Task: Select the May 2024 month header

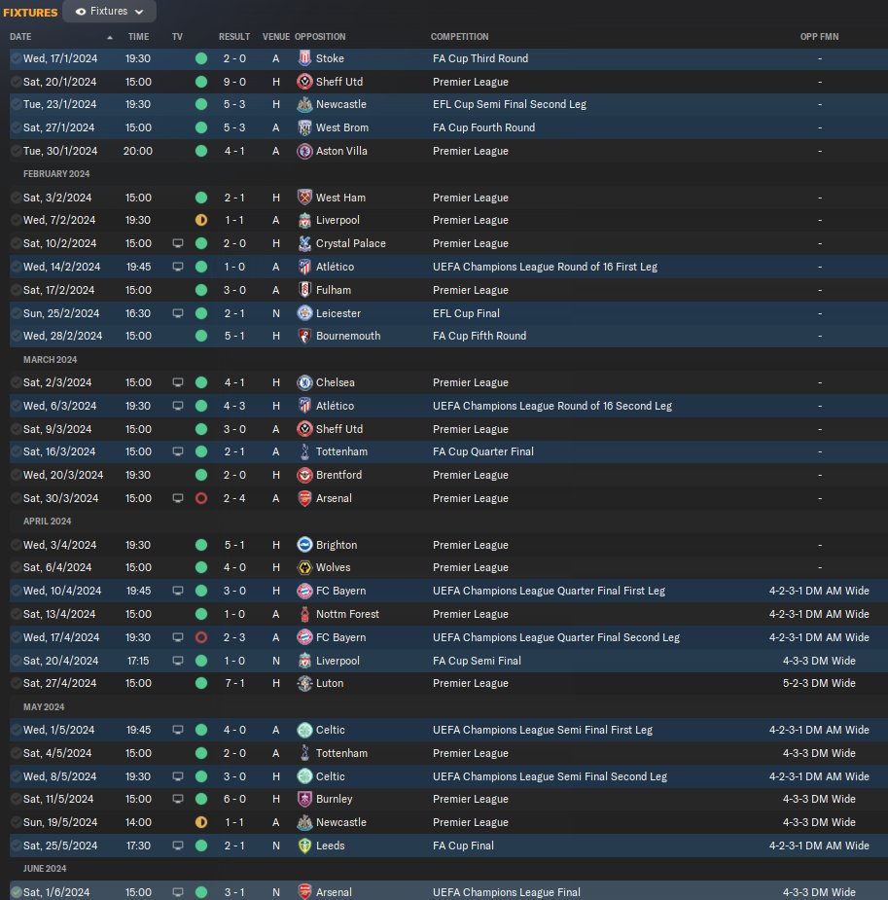Action: (44, 706)
